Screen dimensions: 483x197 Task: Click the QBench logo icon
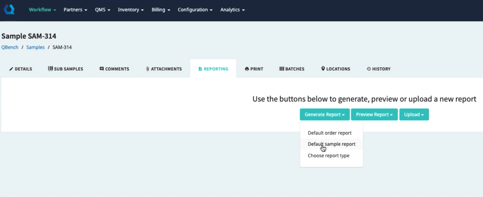[x=9, y=10]
